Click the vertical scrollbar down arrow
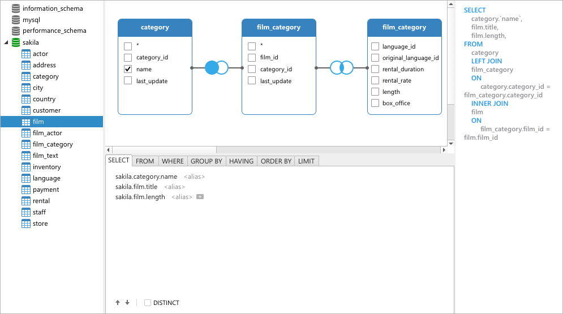 451,143
